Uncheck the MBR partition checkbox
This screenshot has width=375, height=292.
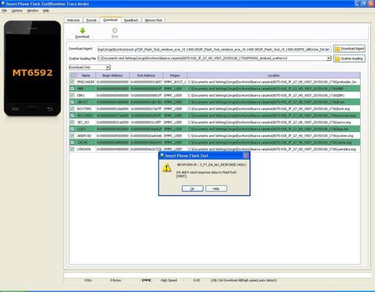(x=72, y=88)
